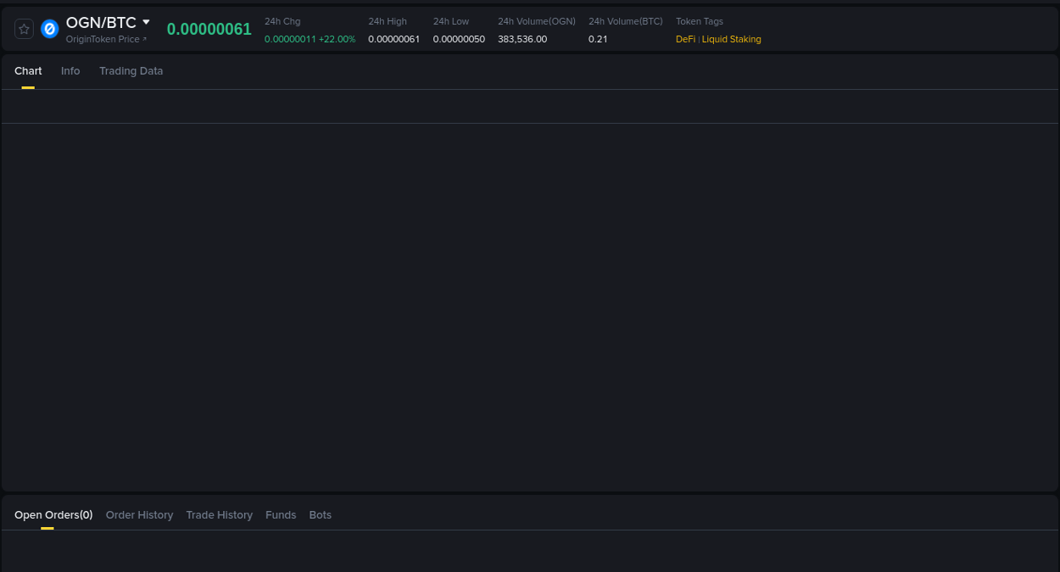View the Funds tab
Screen dimensions: 1060x572
(281, 515)
